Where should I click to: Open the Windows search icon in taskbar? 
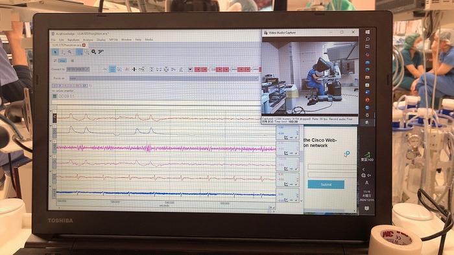click(367, 39)
